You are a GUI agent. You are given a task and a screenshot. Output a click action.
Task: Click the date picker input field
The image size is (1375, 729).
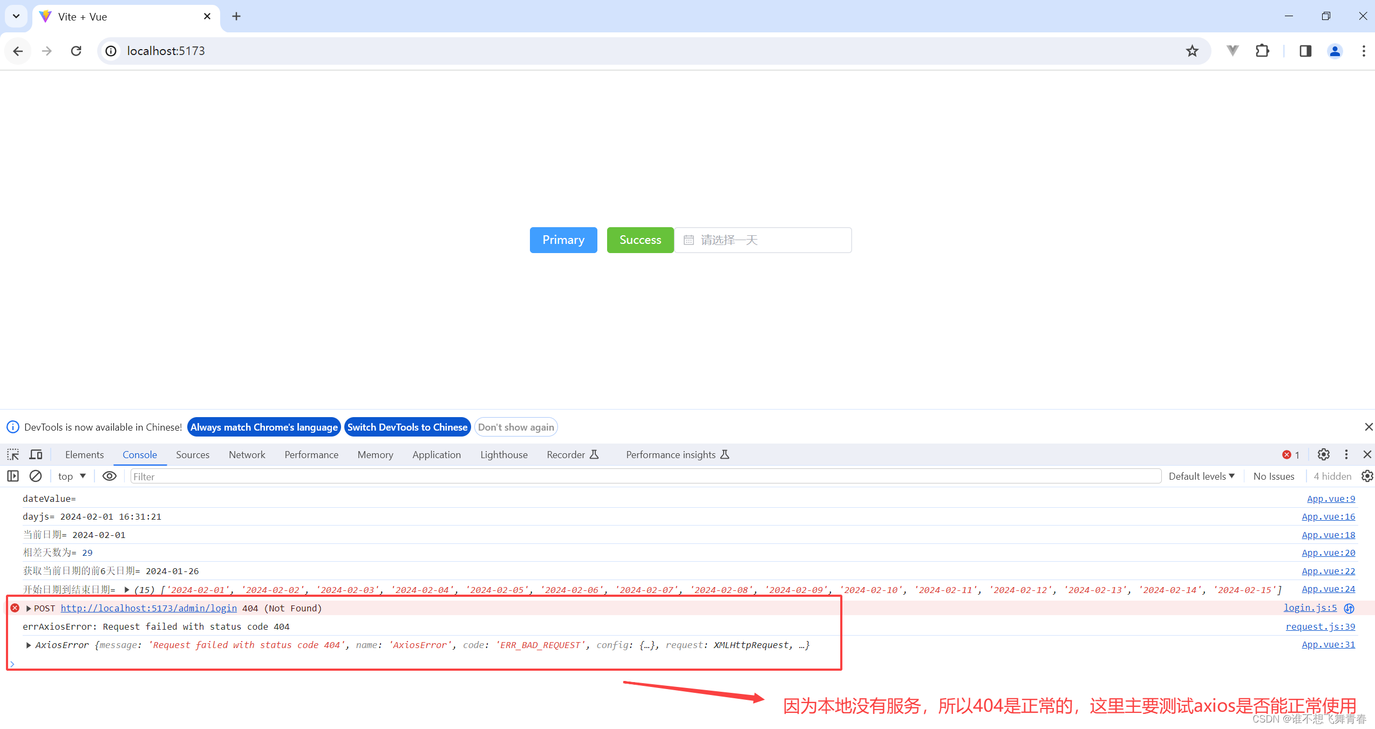pos(765,239)
